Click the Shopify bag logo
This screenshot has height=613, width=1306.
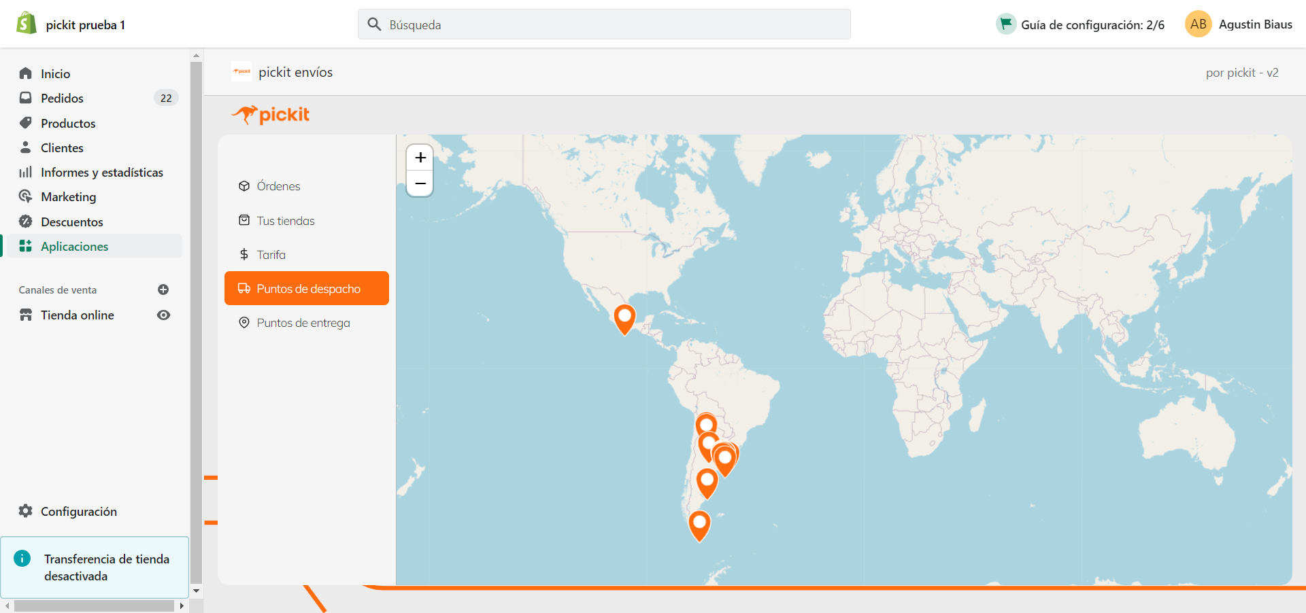pyautogui.click(x=27, y=24)
